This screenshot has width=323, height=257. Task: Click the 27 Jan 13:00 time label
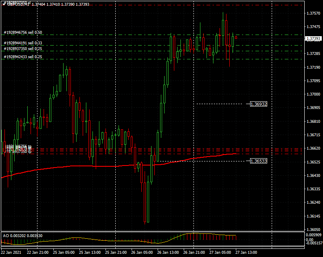pos(246,253)
